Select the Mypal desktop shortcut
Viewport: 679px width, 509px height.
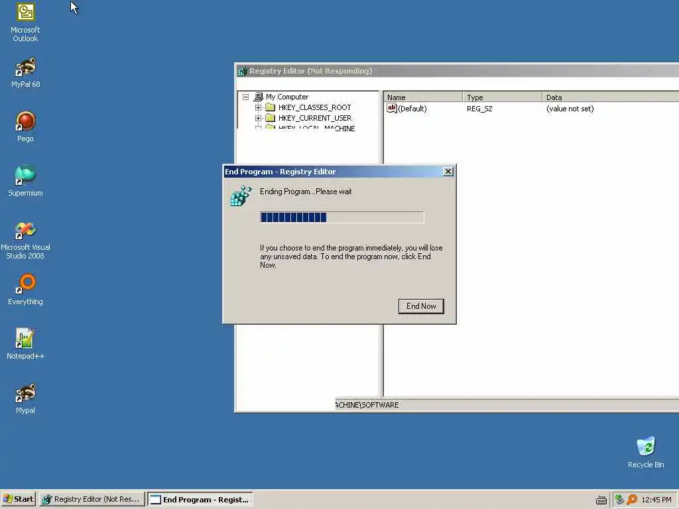point(25,398)
